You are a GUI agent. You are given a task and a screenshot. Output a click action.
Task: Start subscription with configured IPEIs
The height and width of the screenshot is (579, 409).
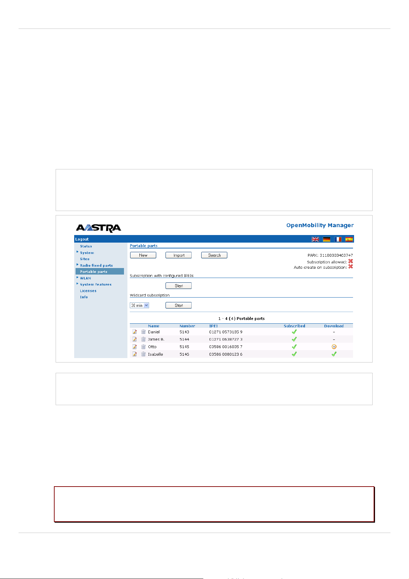(x=179, y=286)
